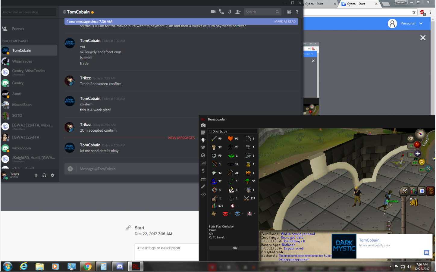The height and width of the screenshot is (272, 436).
Task: Open the wizkaboom conversation
Action: pyautogui.click(x=29, y=148)
